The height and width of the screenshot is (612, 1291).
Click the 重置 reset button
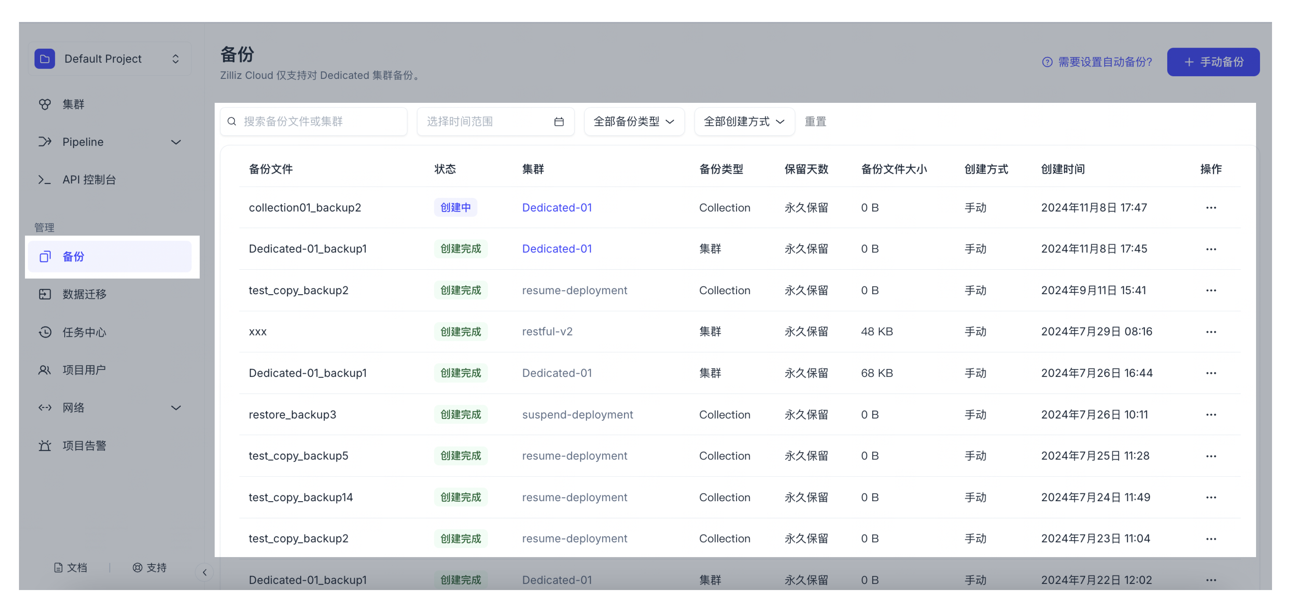coord(815,121)
